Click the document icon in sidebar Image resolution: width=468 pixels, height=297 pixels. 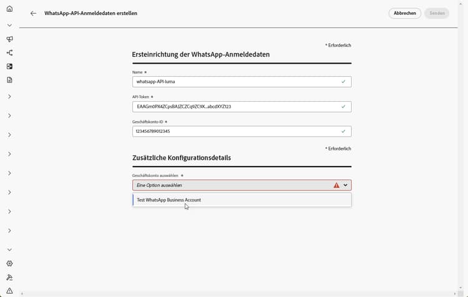point(9,80)
